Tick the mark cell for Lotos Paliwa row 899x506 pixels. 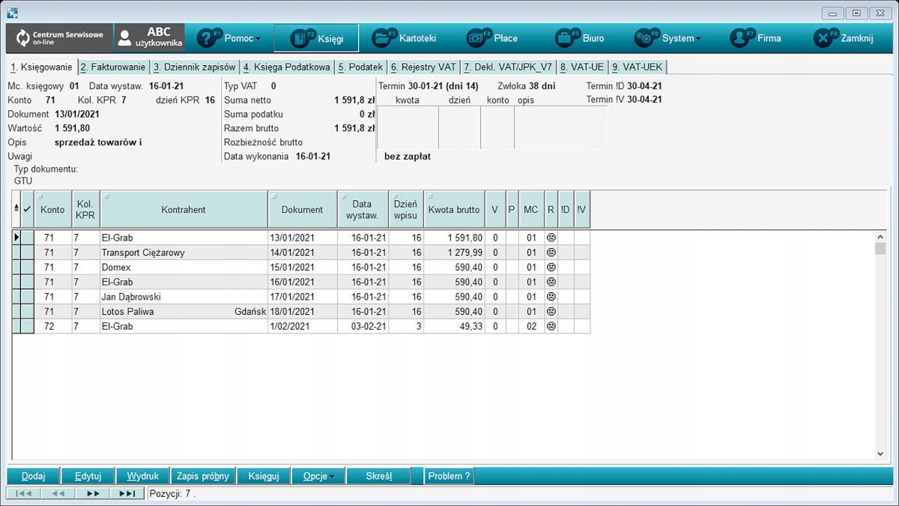click(28, 312)
